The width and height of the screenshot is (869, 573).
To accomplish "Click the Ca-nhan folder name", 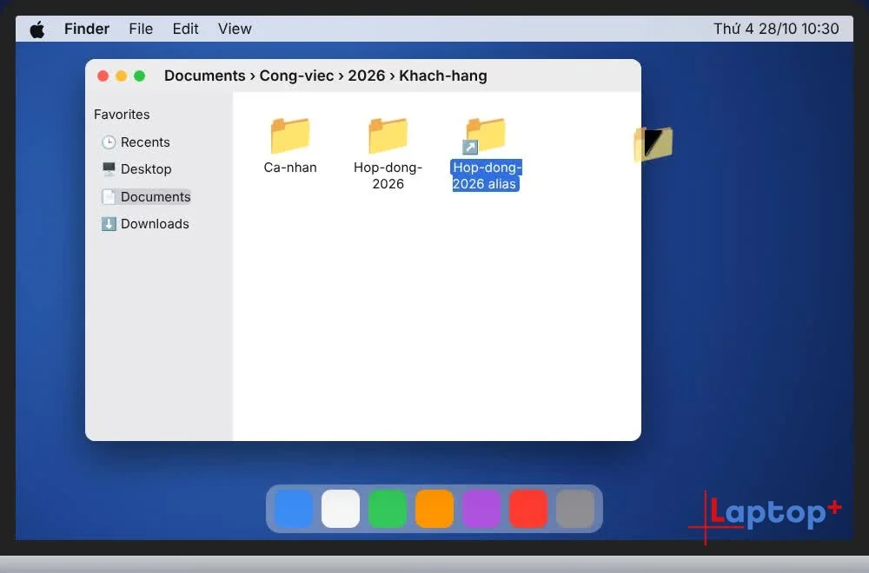I will (x=290, y=168).
